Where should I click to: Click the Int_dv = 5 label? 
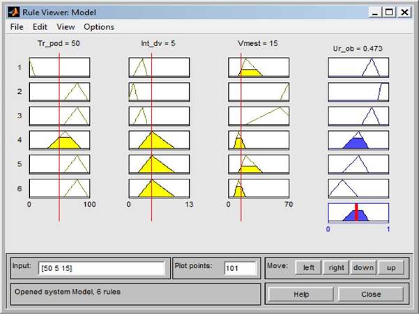[158, 43]
